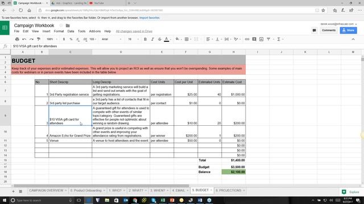The image size is (364, 204).
Task: Open the all sheets list
Action: [x=20, y=192]
